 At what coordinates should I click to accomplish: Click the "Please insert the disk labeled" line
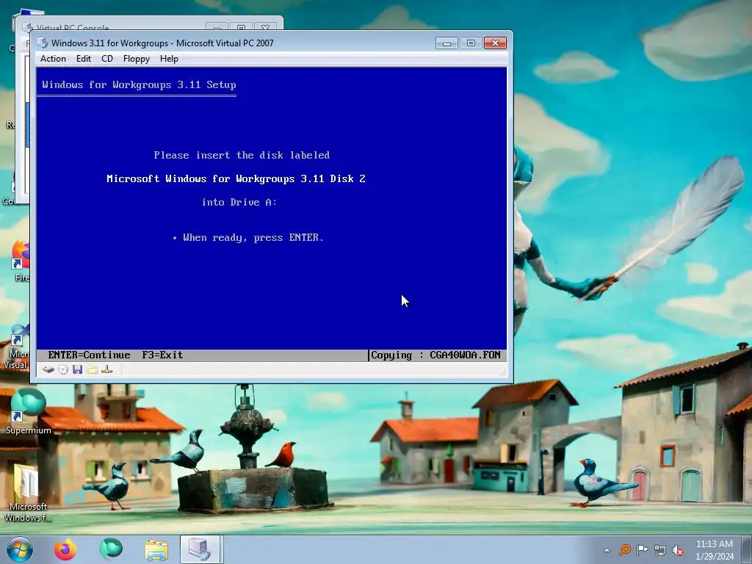(x=242, y=155)
